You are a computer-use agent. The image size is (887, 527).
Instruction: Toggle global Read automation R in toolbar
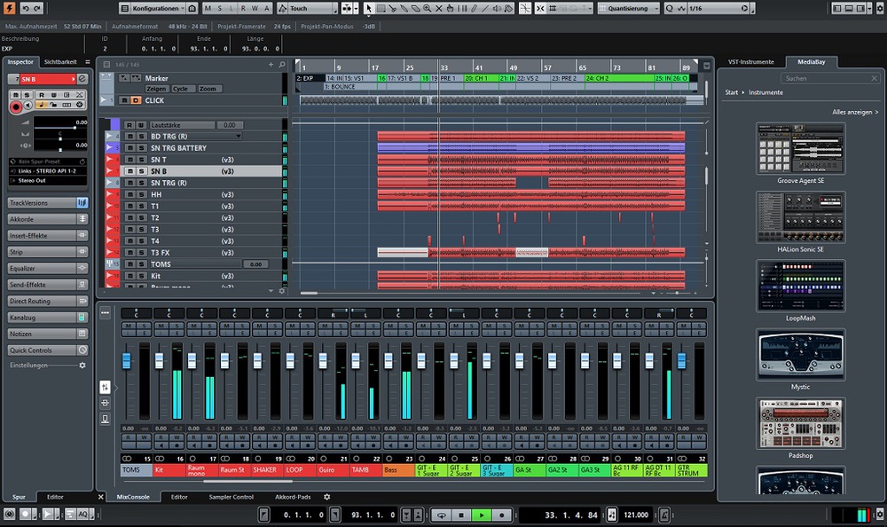click(243, 8)
